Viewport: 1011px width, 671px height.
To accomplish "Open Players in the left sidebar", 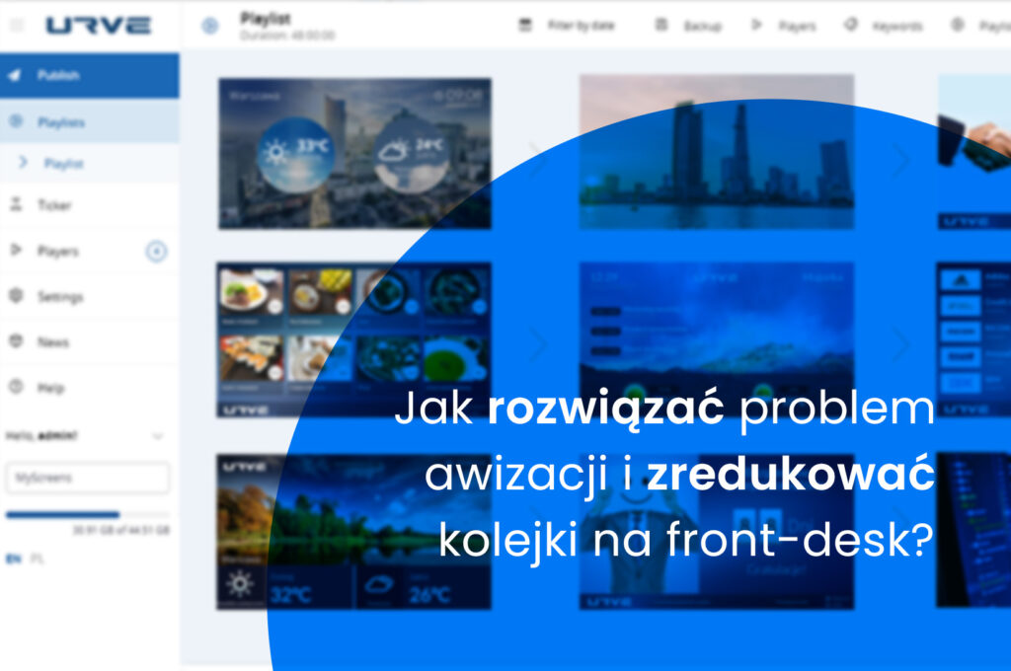I will [x=57, y=252].
